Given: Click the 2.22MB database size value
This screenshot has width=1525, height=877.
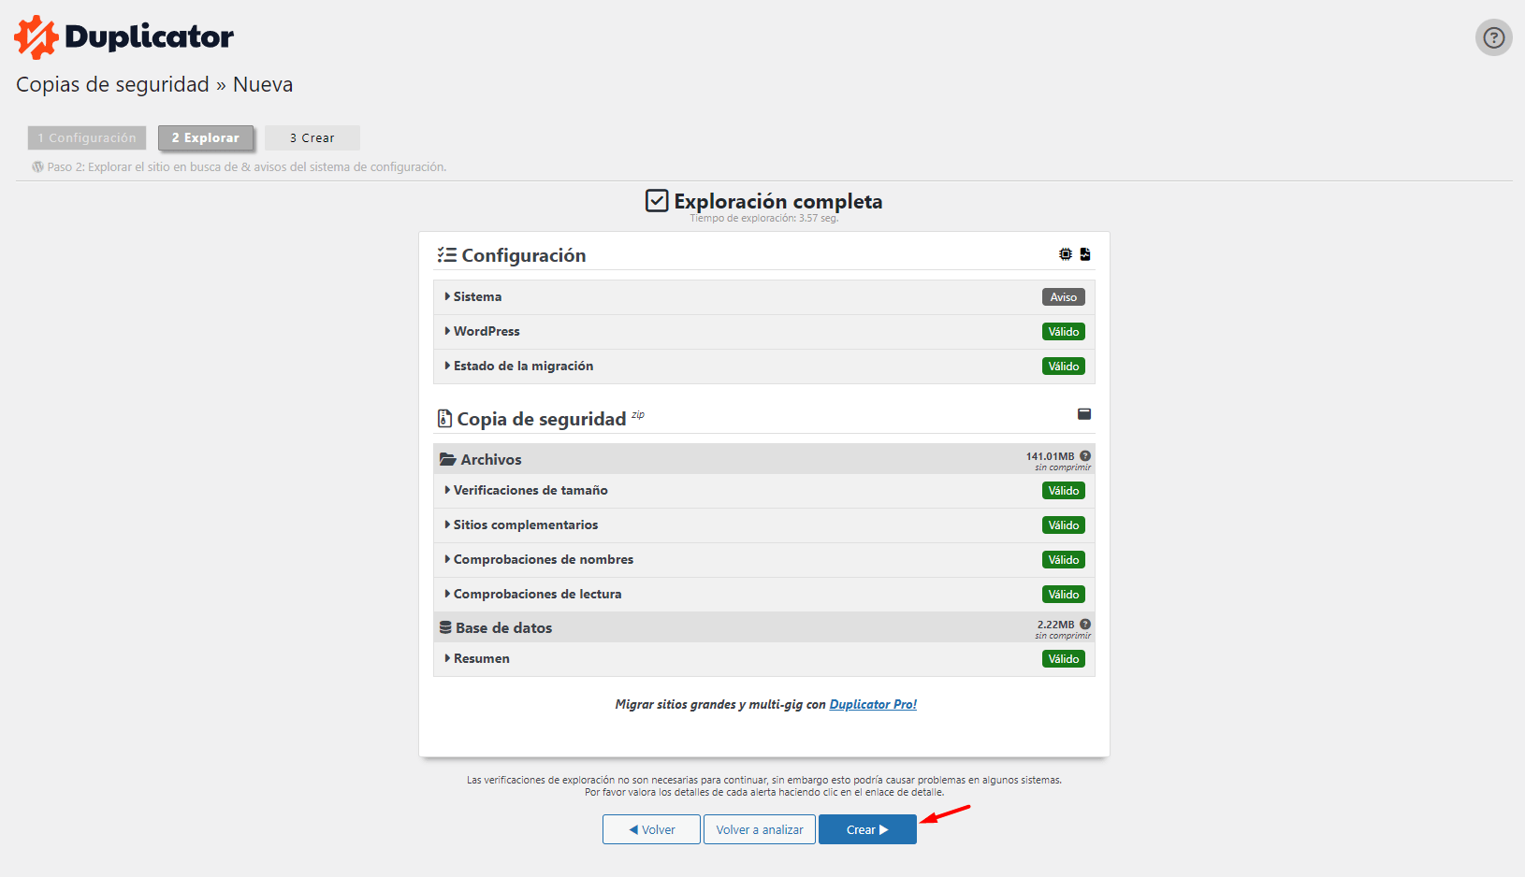Looking at the screenshot, I should pos(1055,625).
